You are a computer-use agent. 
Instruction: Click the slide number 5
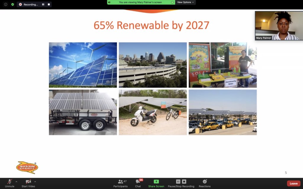[286, 172]
